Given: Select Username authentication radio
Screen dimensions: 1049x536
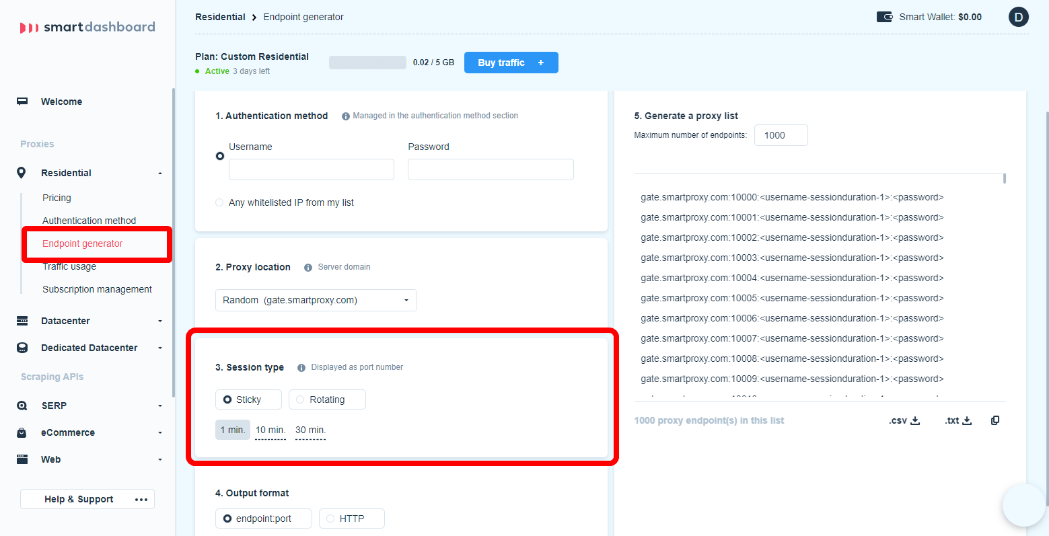Looking at the screenshot, I should 220,156.
